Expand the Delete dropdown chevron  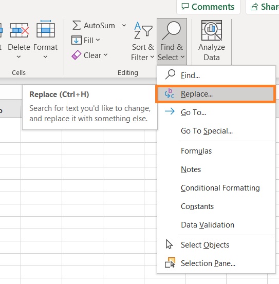(x=18, y=57)
